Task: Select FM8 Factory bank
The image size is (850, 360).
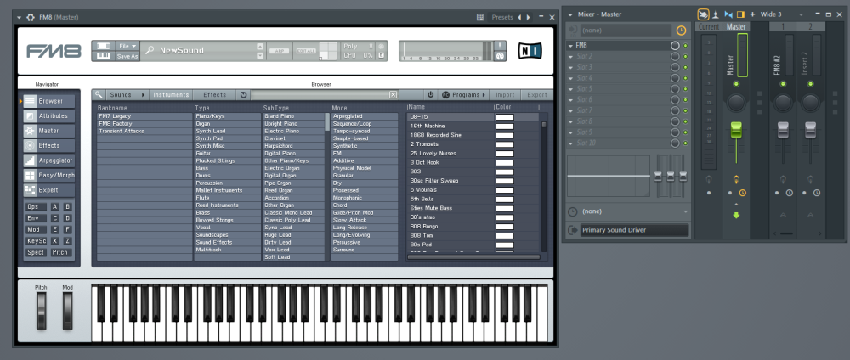Action: pyautogui.click(x=144, y=123)
